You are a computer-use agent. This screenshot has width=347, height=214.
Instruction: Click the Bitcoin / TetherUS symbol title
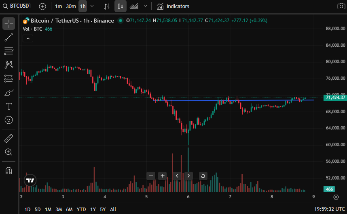click(x=72, y=21)
